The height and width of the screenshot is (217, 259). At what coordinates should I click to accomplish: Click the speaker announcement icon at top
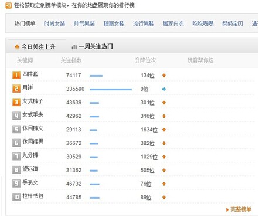pyautogui.click(x=8, y=5)
